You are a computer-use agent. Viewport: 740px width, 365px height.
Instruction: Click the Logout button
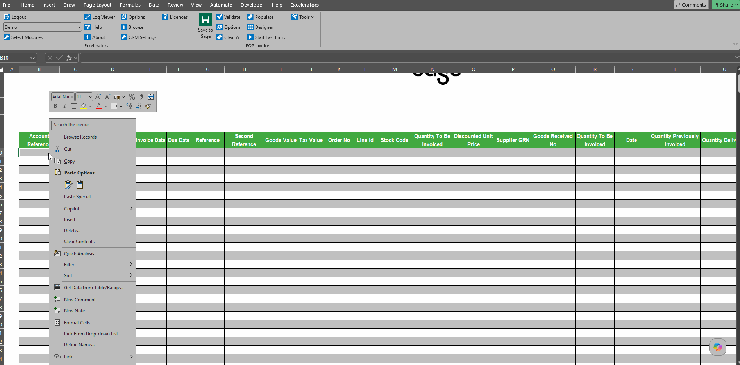15,17
